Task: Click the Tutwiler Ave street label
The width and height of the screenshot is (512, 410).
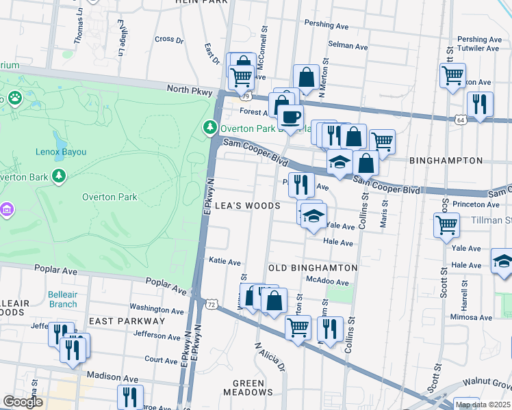Action: click(478, 49)
